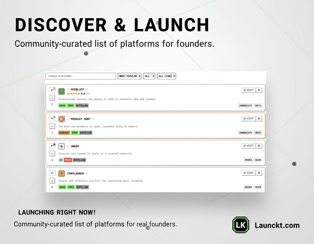Click the upvote arrow on the Peerlist card
Screen dimensions: 314x244
pos(52,97)
